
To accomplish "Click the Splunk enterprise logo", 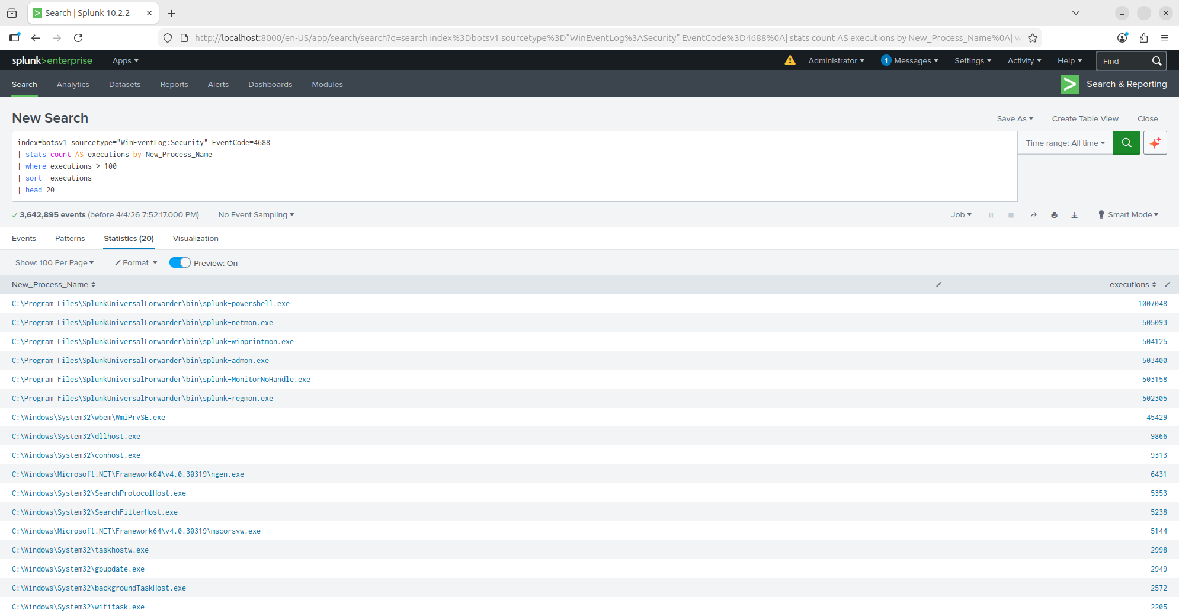I will [52, 60].
